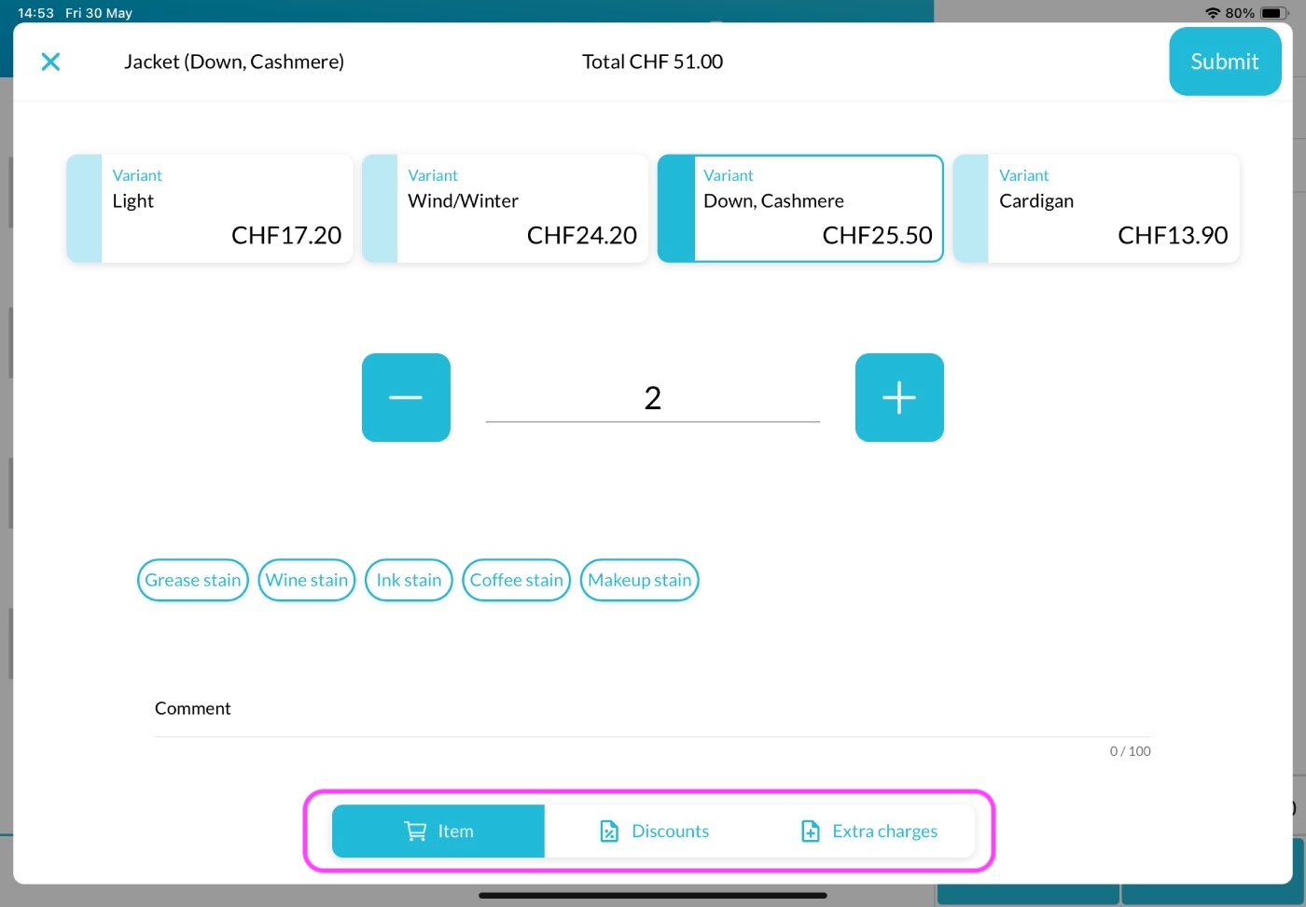
Task: Tap the Wi-Fi status icon
Action: [x=1213, y=13]
